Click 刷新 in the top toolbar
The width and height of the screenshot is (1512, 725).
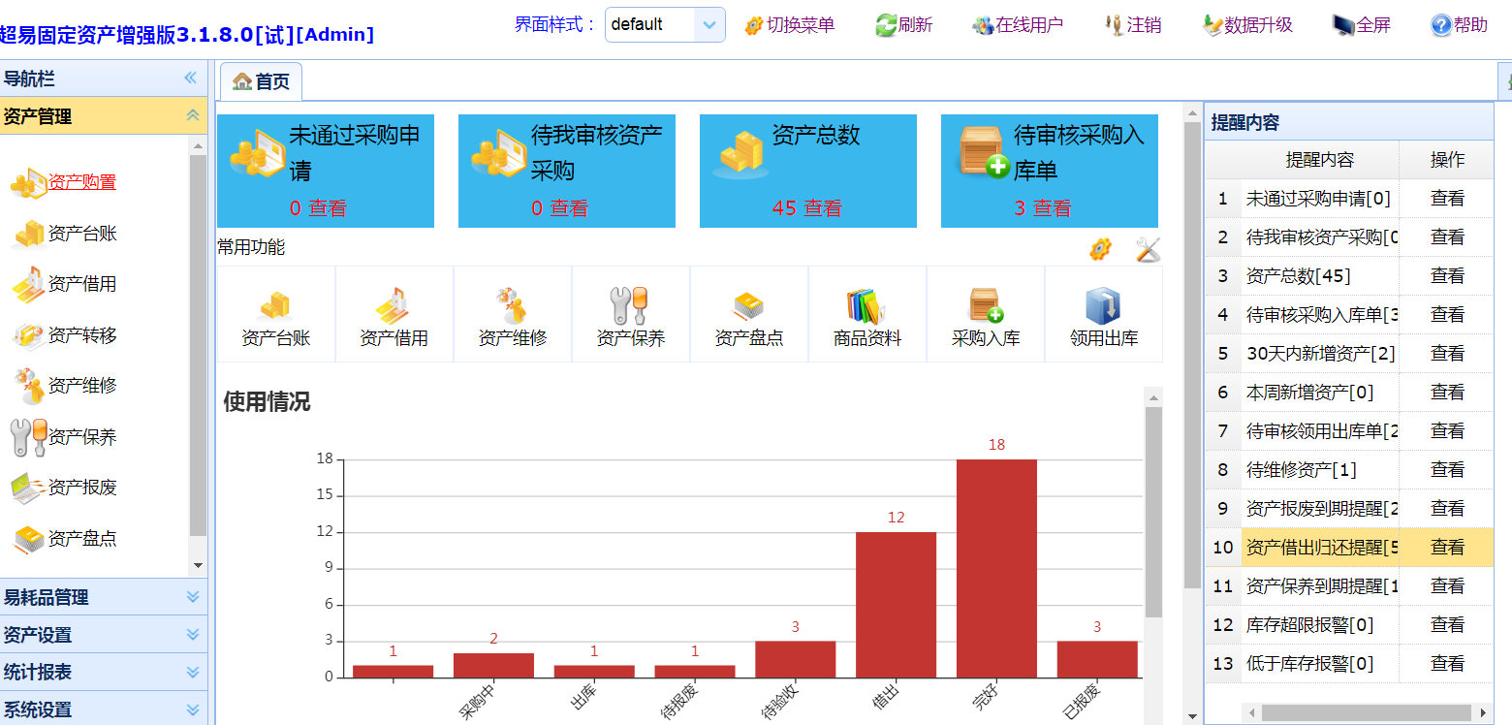click(x=903, y=25)
